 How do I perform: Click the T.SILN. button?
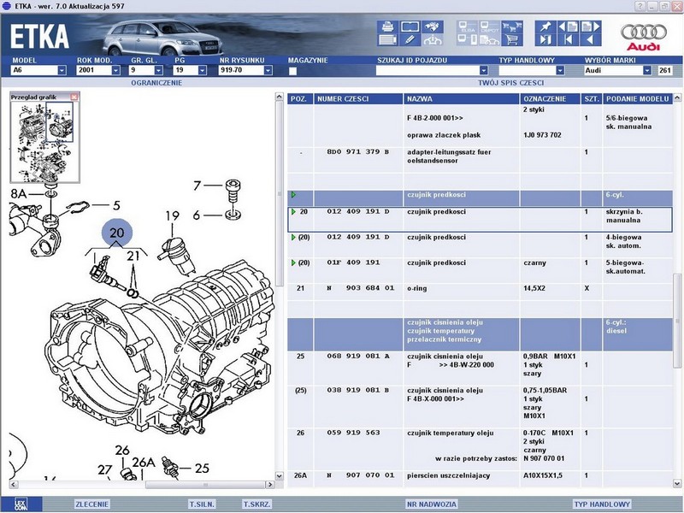202,504
